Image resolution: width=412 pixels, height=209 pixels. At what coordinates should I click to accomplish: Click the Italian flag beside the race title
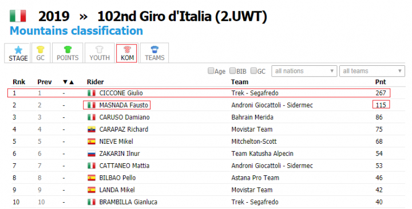[x=18, y=16]
